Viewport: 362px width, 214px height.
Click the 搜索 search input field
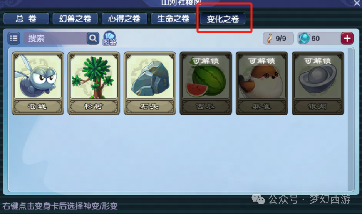click(55, 38)
